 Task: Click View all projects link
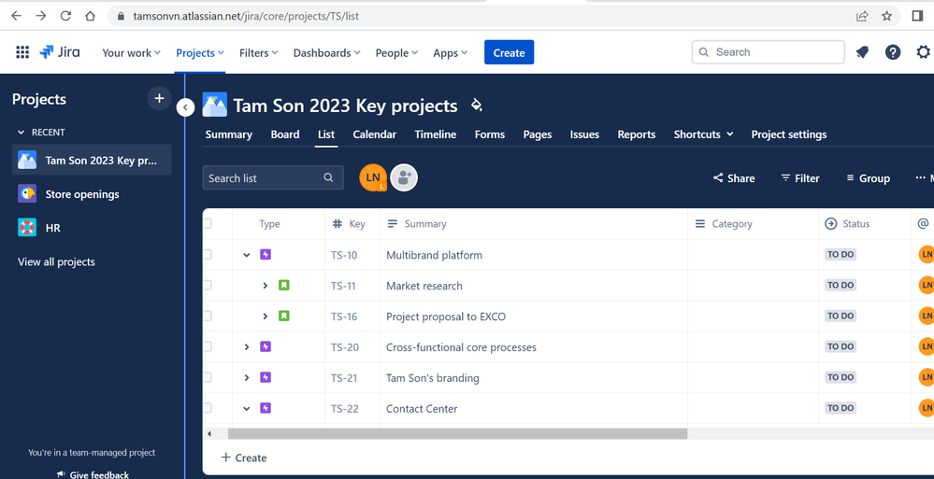coord(57,261)
